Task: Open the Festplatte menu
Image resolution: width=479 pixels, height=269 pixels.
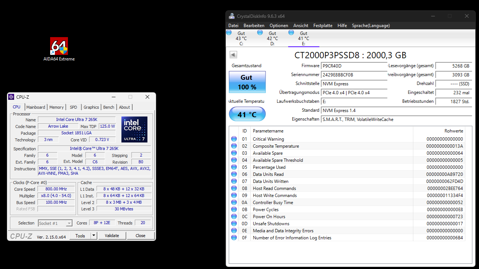Action: pos(323,26)
